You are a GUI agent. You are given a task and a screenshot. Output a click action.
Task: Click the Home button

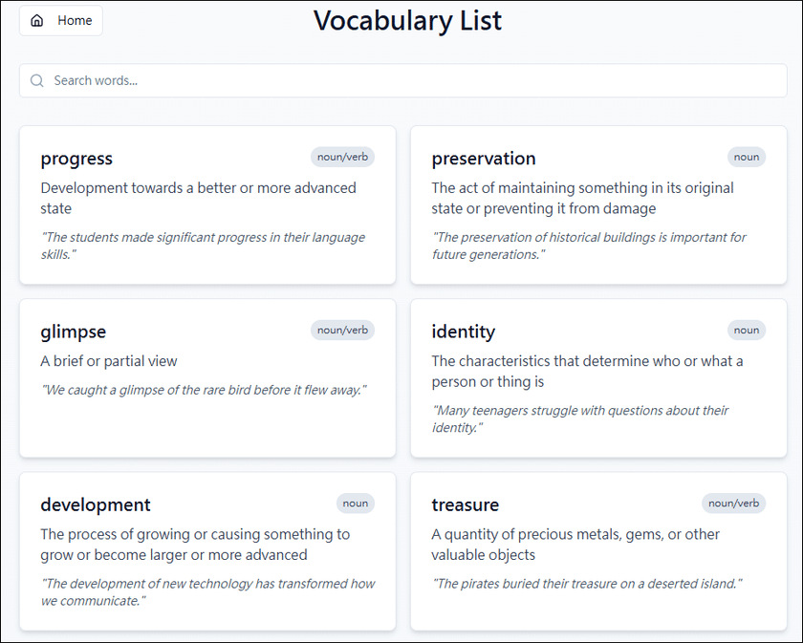click(x=61, y=20)
